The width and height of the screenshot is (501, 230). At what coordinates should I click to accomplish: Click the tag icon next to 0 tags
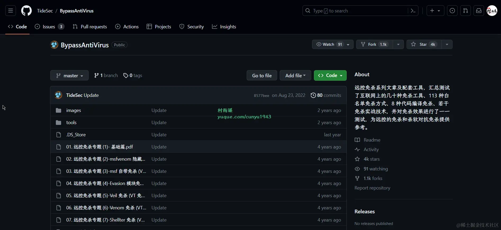click(x=126, y=76)
